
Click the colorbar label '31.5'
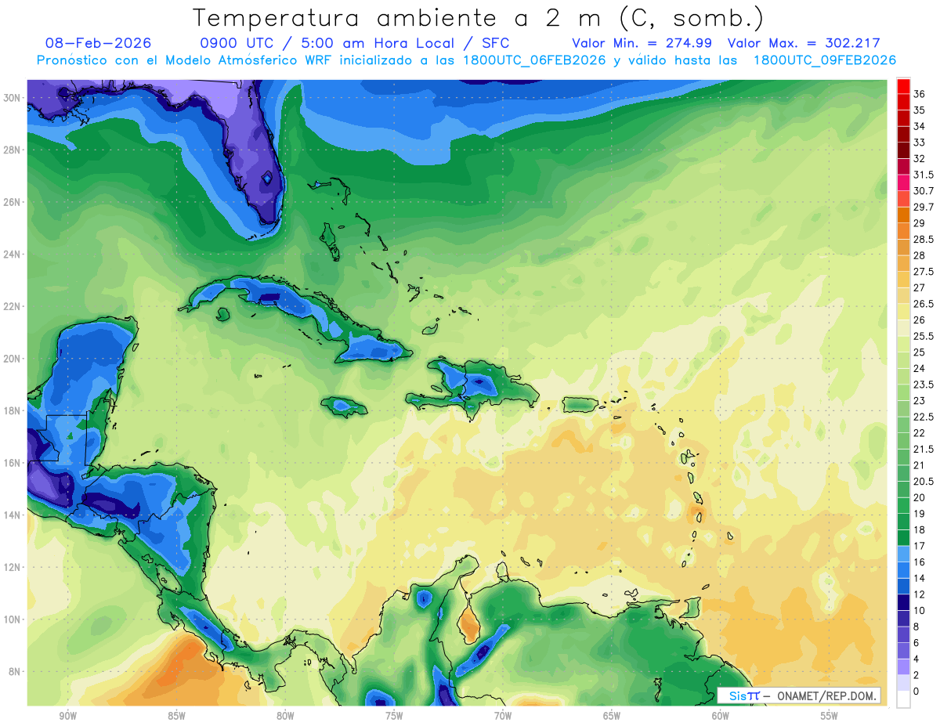(x=924, y=175)
